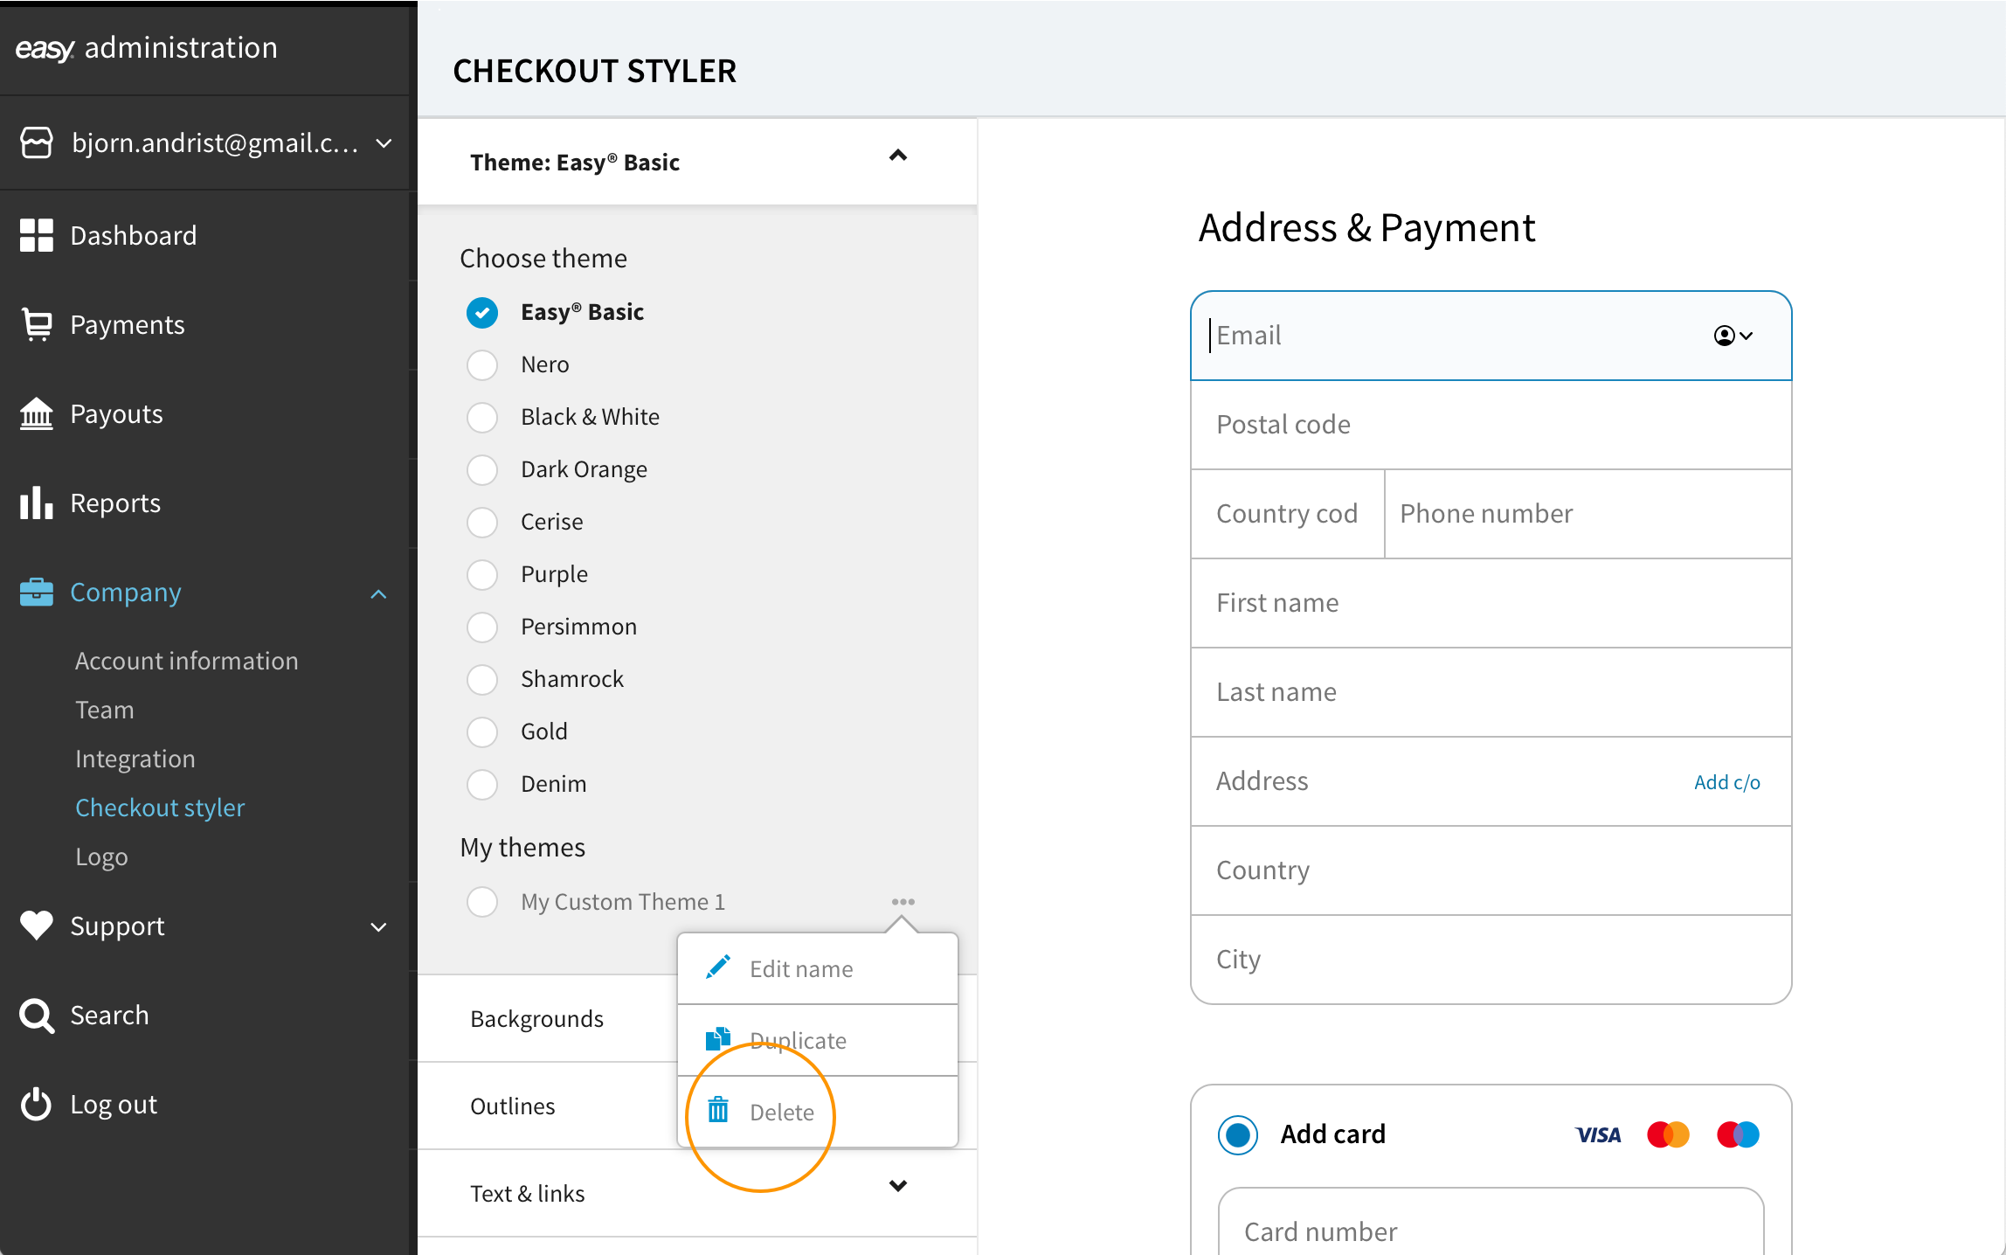The width and height of the screenshot is (2006, 1255).
Task: Click the Reports bar chart icon
Action: coord(37,503)
